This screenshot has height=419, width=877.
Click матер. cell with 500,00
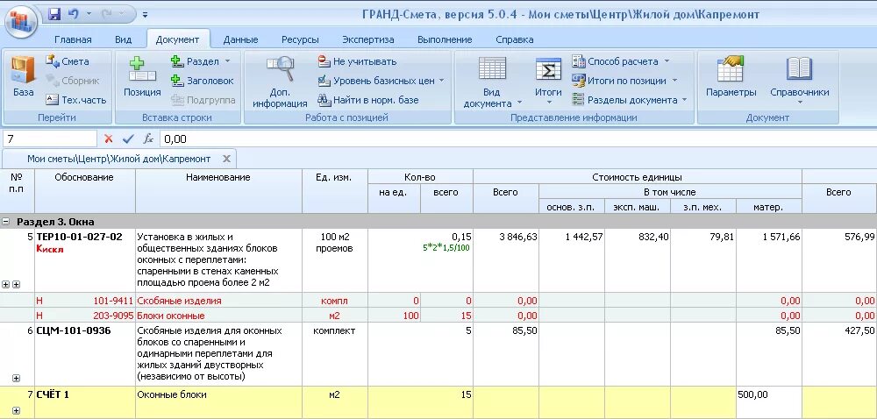pos(769,402)
